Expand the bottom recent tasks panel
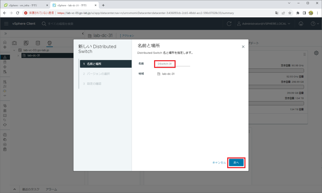 click(x=15, y=189)
